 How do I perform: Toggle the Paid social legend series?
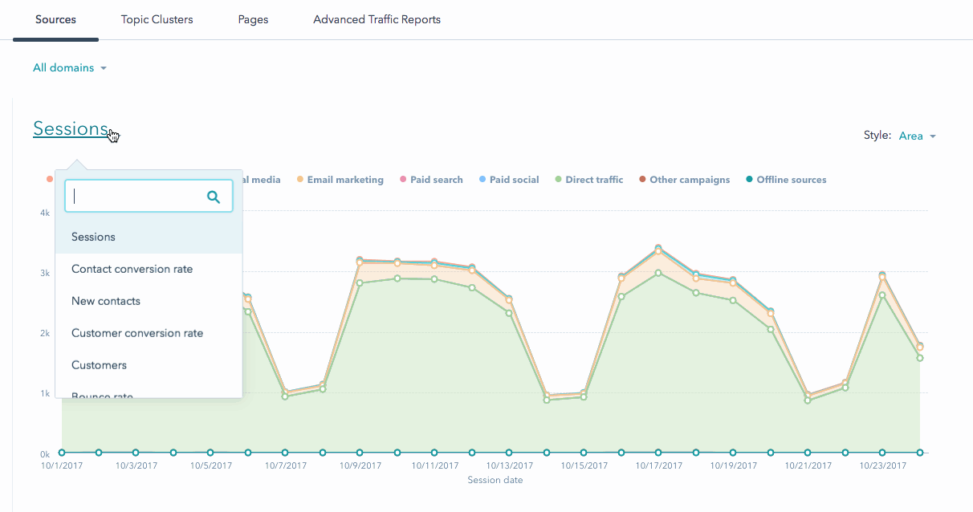[x=514, y=180]
